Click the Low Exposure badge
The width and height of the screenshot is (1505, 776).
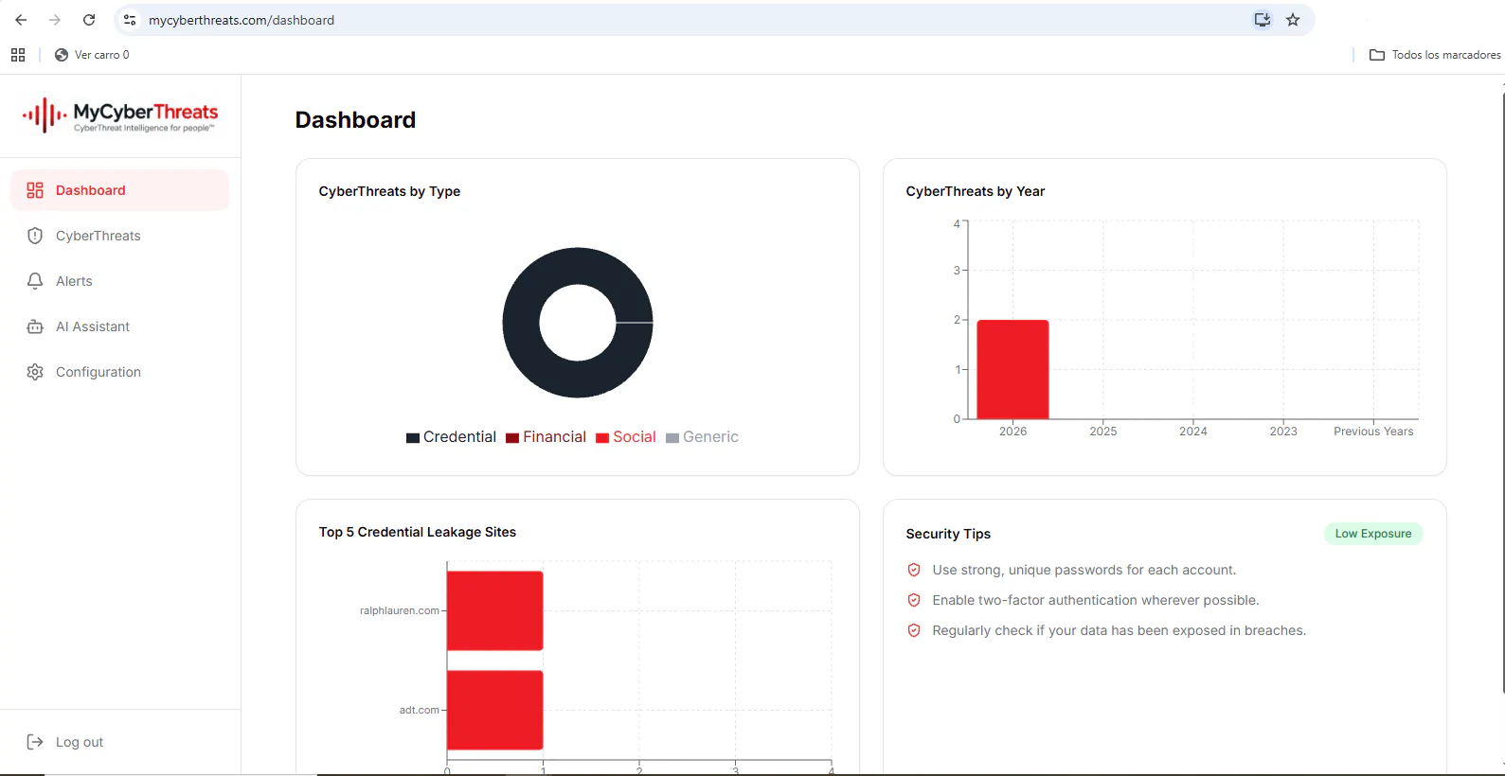(x=1373, y=534)
